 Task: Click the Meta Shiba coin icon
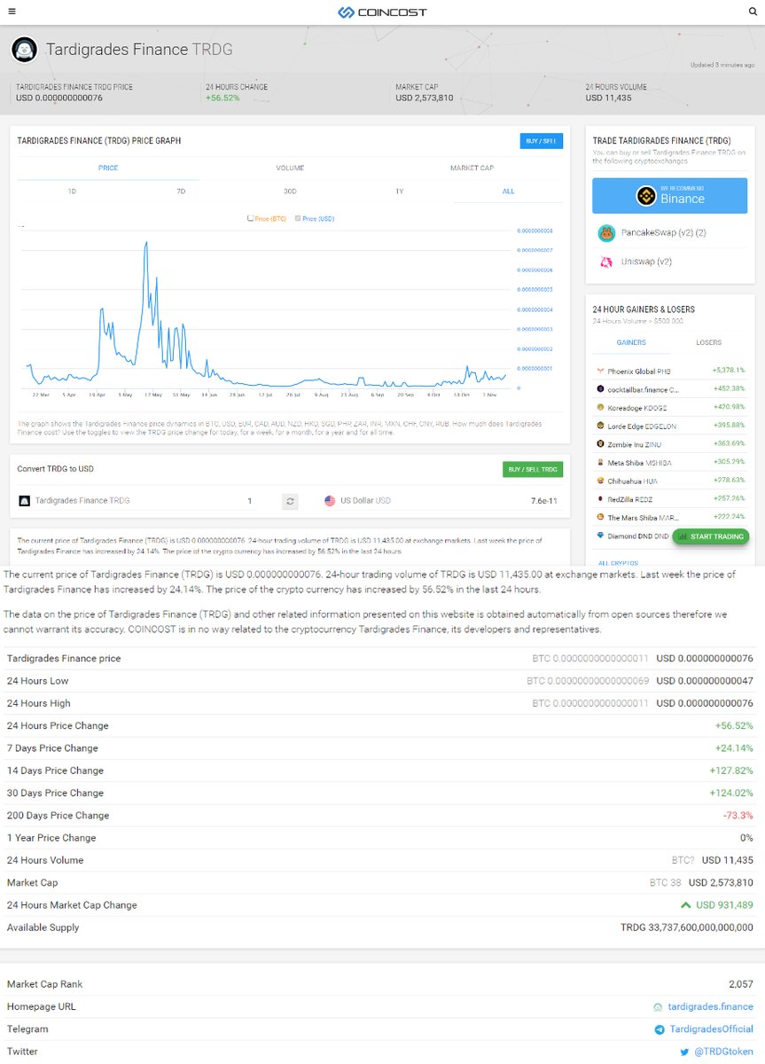600,462
